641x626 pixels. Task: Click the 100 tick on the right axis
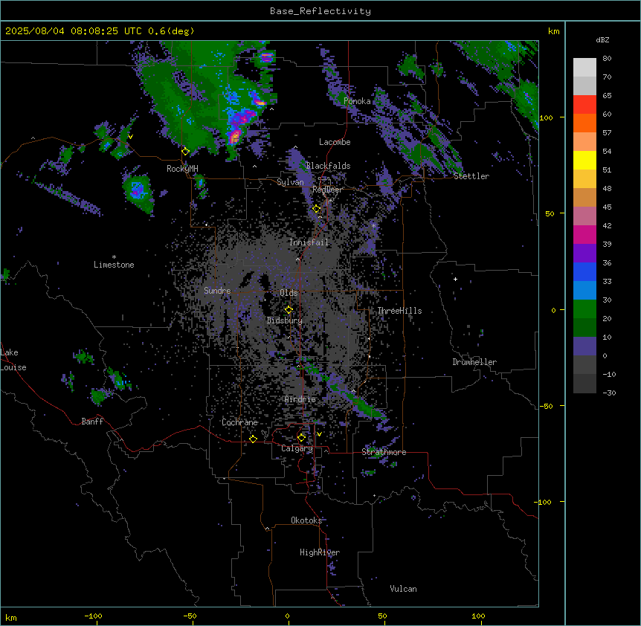[546, 117]
